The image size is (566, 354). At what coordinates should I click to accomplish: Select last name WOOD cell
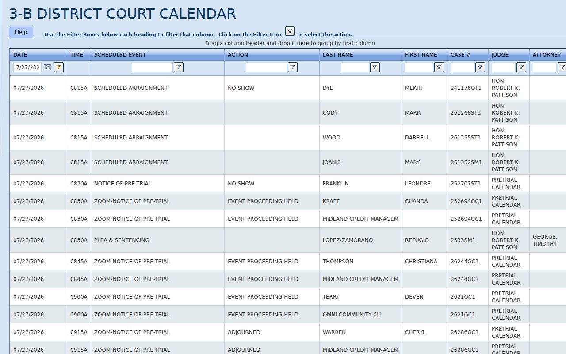click(360, 138)
